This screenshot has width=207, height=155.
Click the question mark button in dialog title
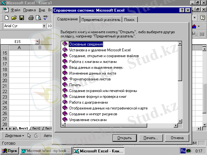click(x=182, y=10)
